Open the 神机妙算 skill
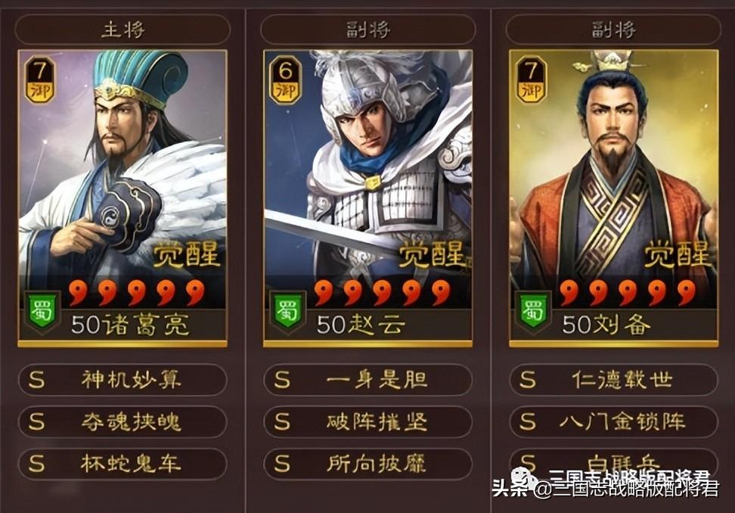Screen dimensions: 735x513 click(122, 380)
